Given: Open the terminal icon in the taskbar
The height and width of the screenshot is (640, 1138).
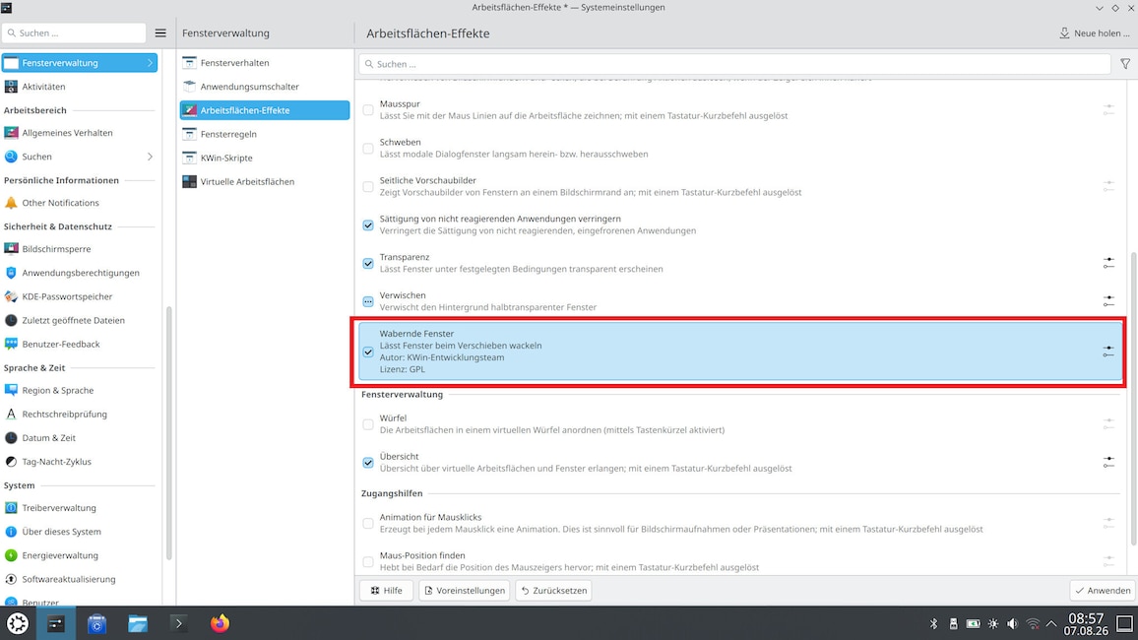Looking at the screenshot, I should (x=178, y=623).
